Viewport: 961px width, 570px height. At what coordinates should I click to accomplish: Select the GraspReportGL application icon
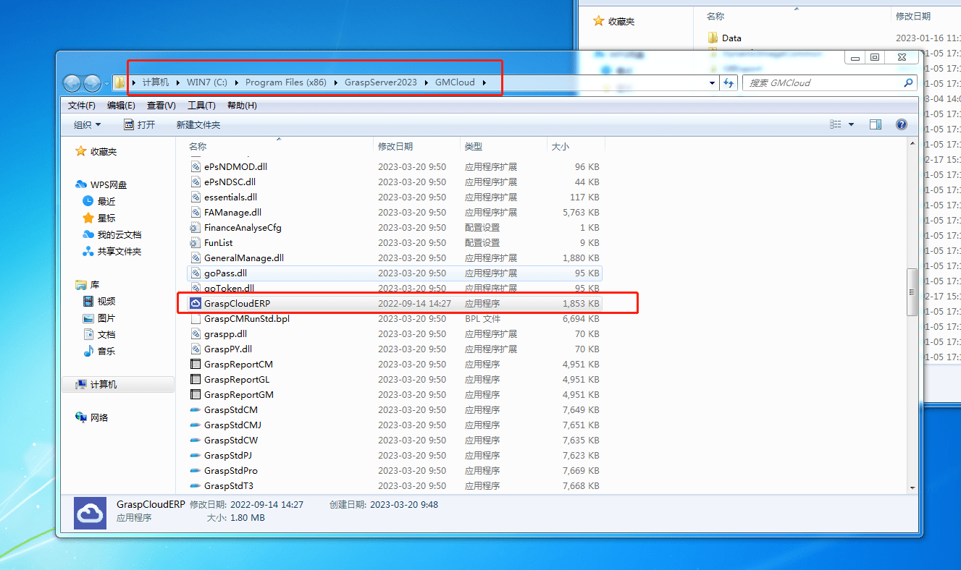(196, 379)
